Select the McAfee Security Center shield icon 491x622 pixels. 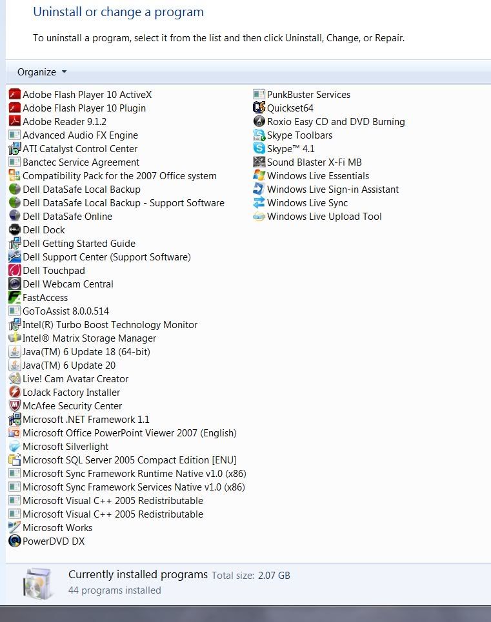tap(15, 406)
